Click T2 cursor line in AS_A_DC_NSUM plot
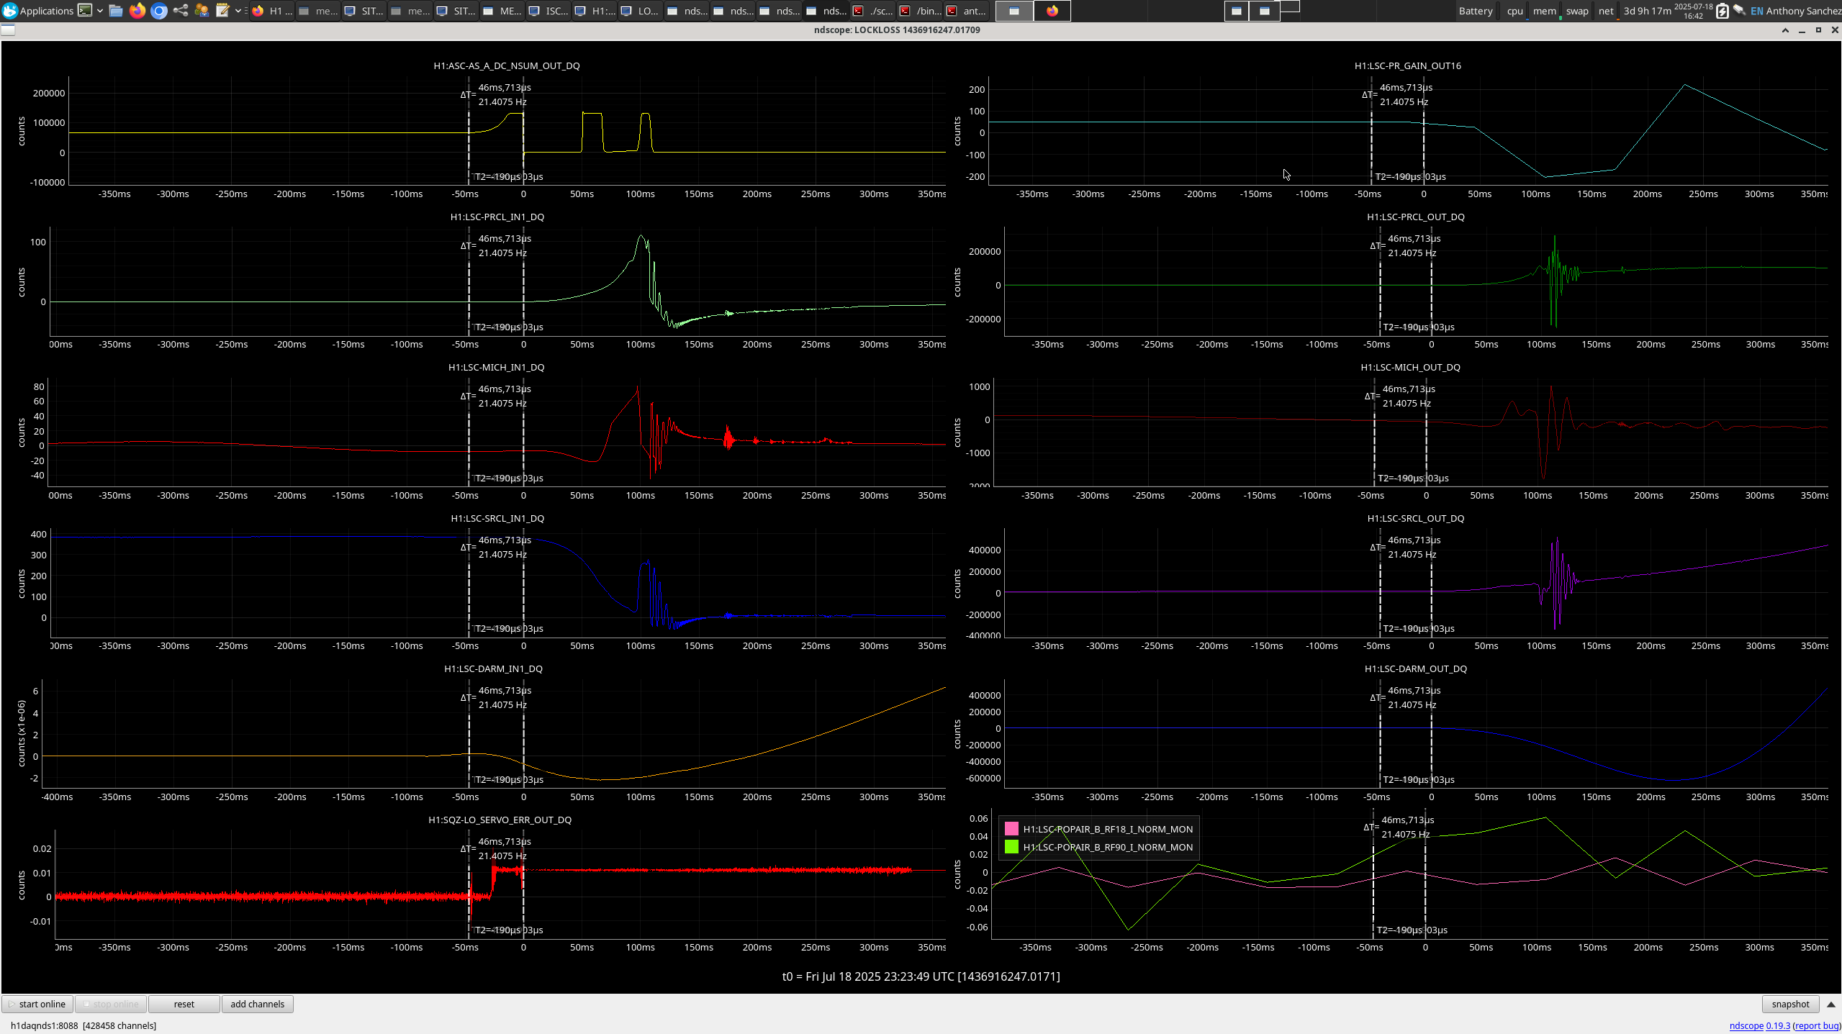Image resolution: width=1842 pixels, height=1034 pixels. pyautogui.click(x=523, y=130)
